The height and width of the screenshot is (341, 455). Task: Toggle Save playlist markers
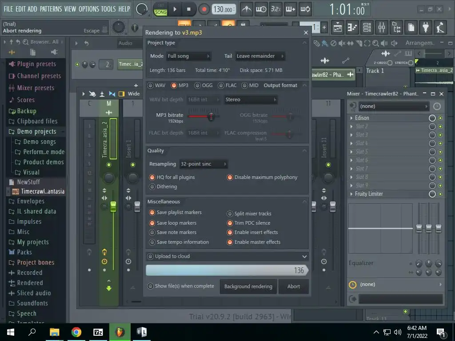(x=175, y=212)
